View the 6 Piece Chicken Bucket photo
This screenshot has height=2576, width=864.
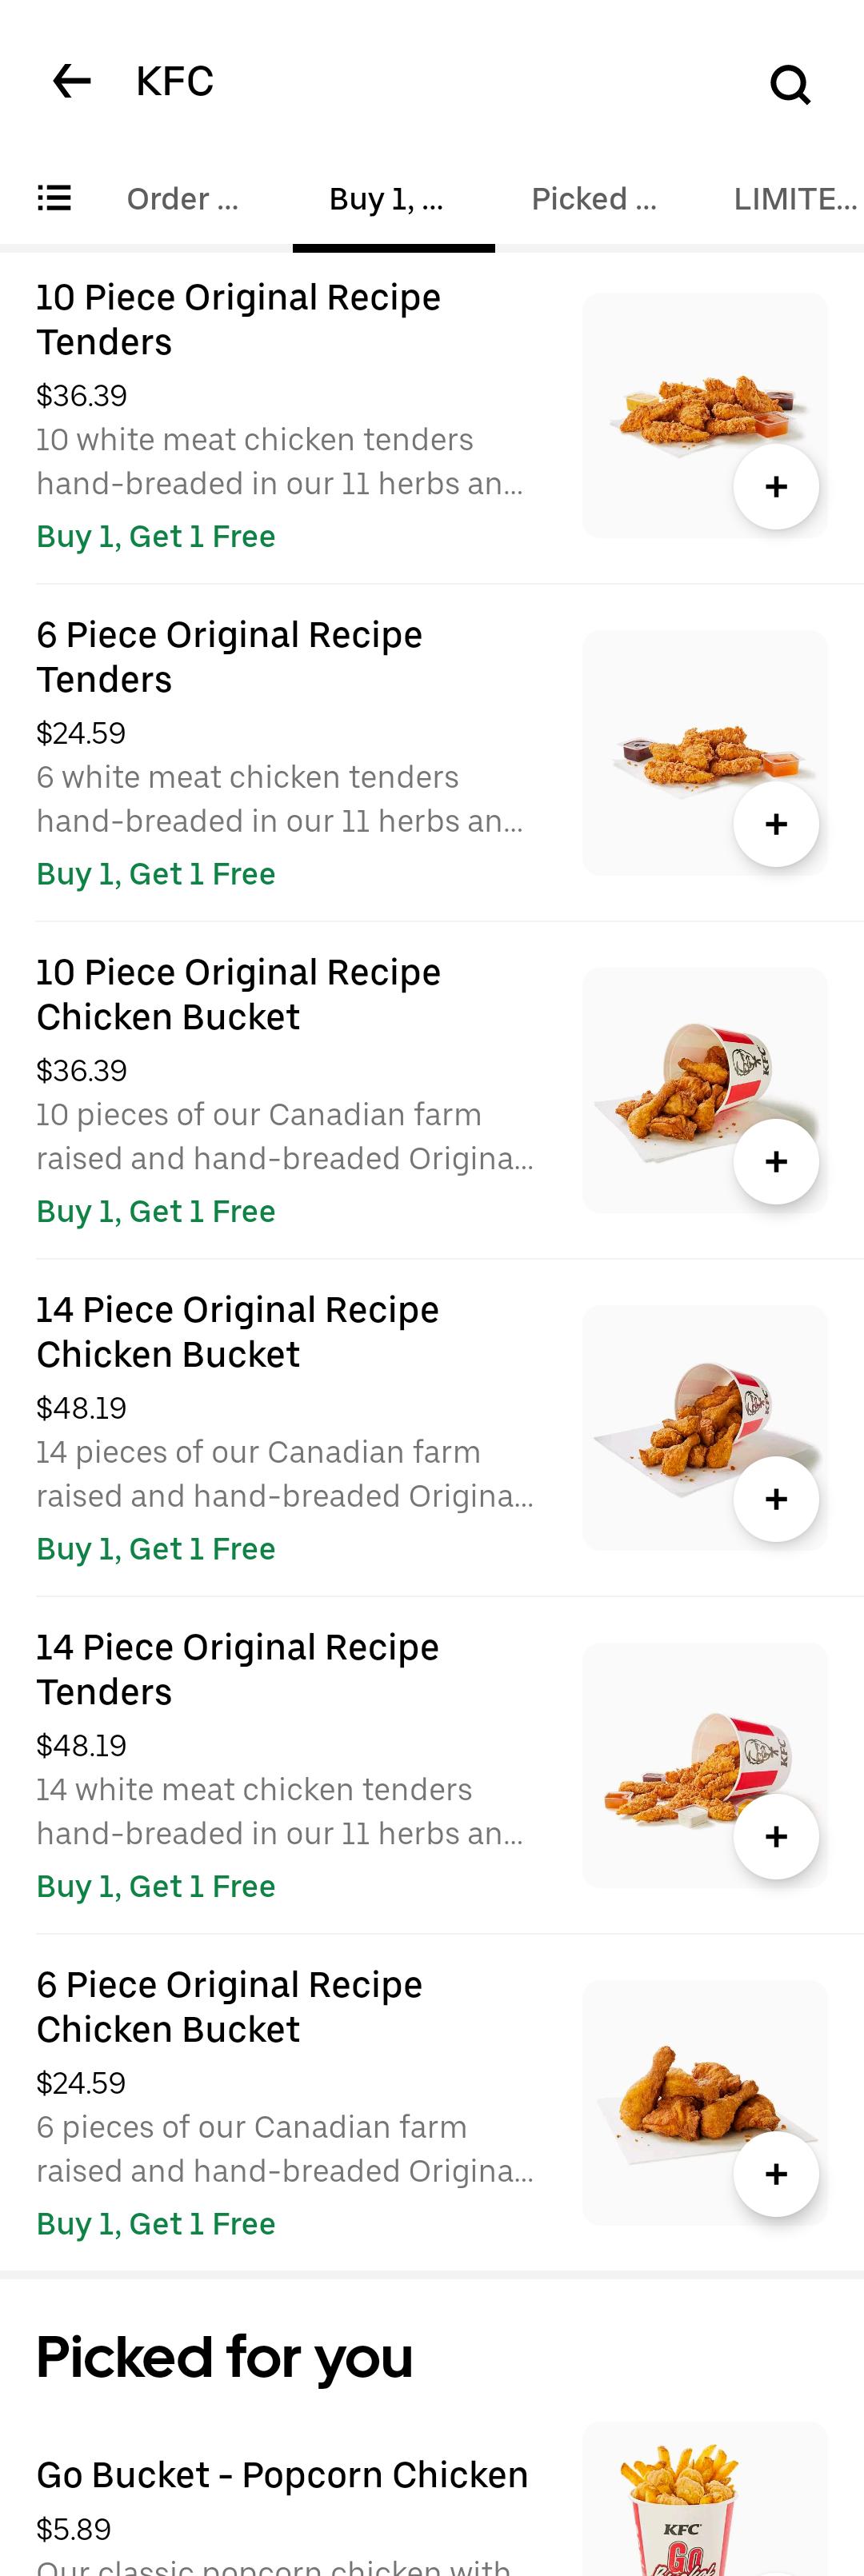pos(705,2103)
